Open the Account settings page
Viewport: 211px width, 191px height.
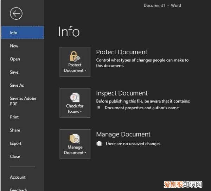coord(18,177)
